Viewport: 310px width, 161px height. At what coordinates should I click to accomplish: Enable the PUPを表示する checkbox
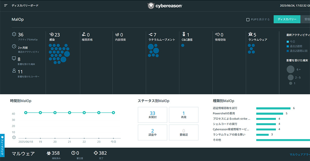tap(248, 19)
